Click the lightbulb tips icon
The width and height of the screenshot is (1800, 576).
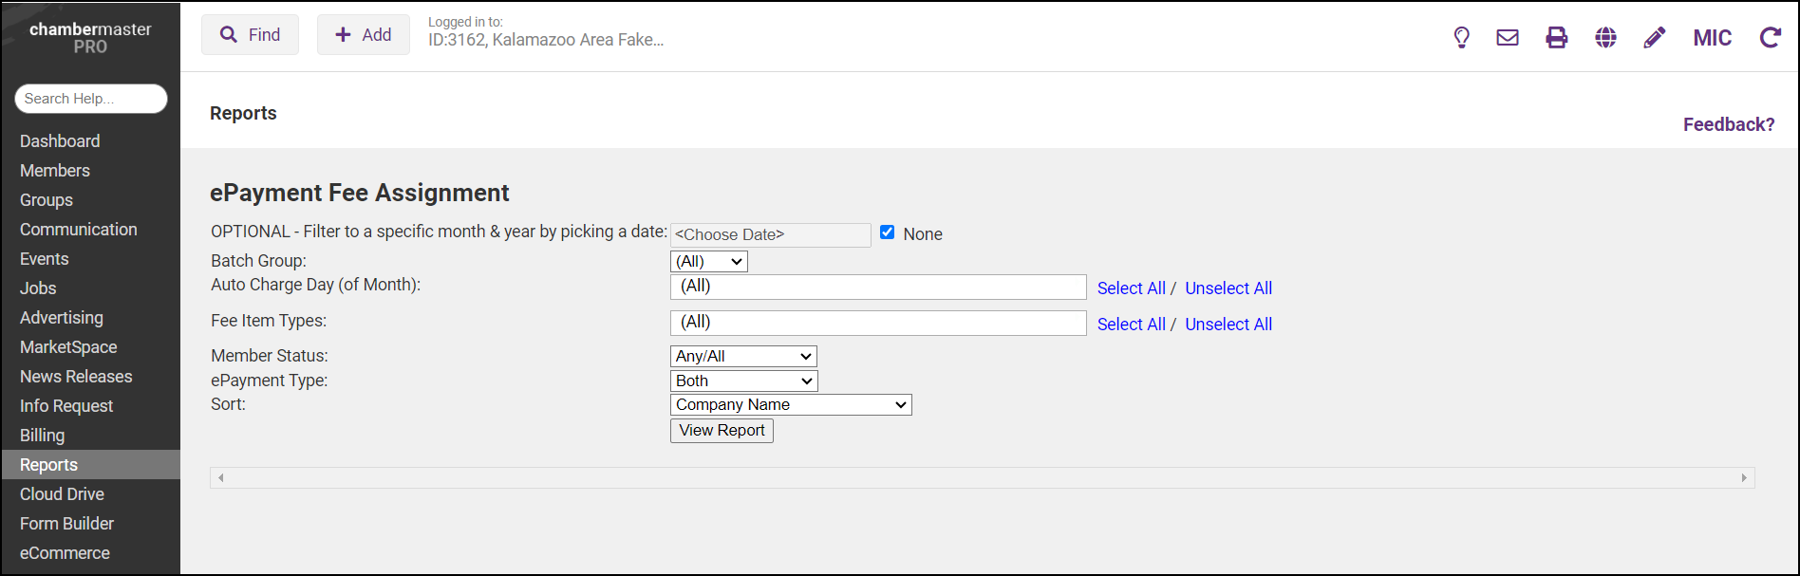click(1461, 38)
